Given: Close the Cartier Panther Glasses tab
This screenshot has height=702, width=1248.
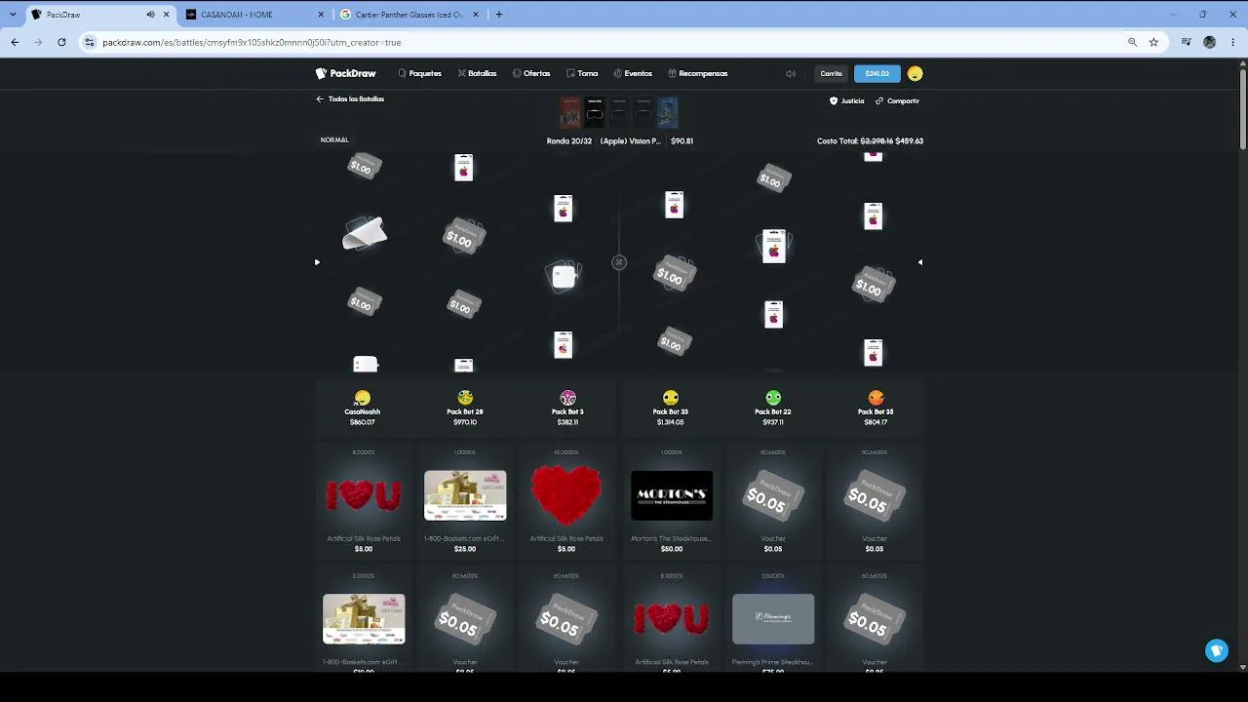Looking at the screenshot, I should tap(474, 15).
